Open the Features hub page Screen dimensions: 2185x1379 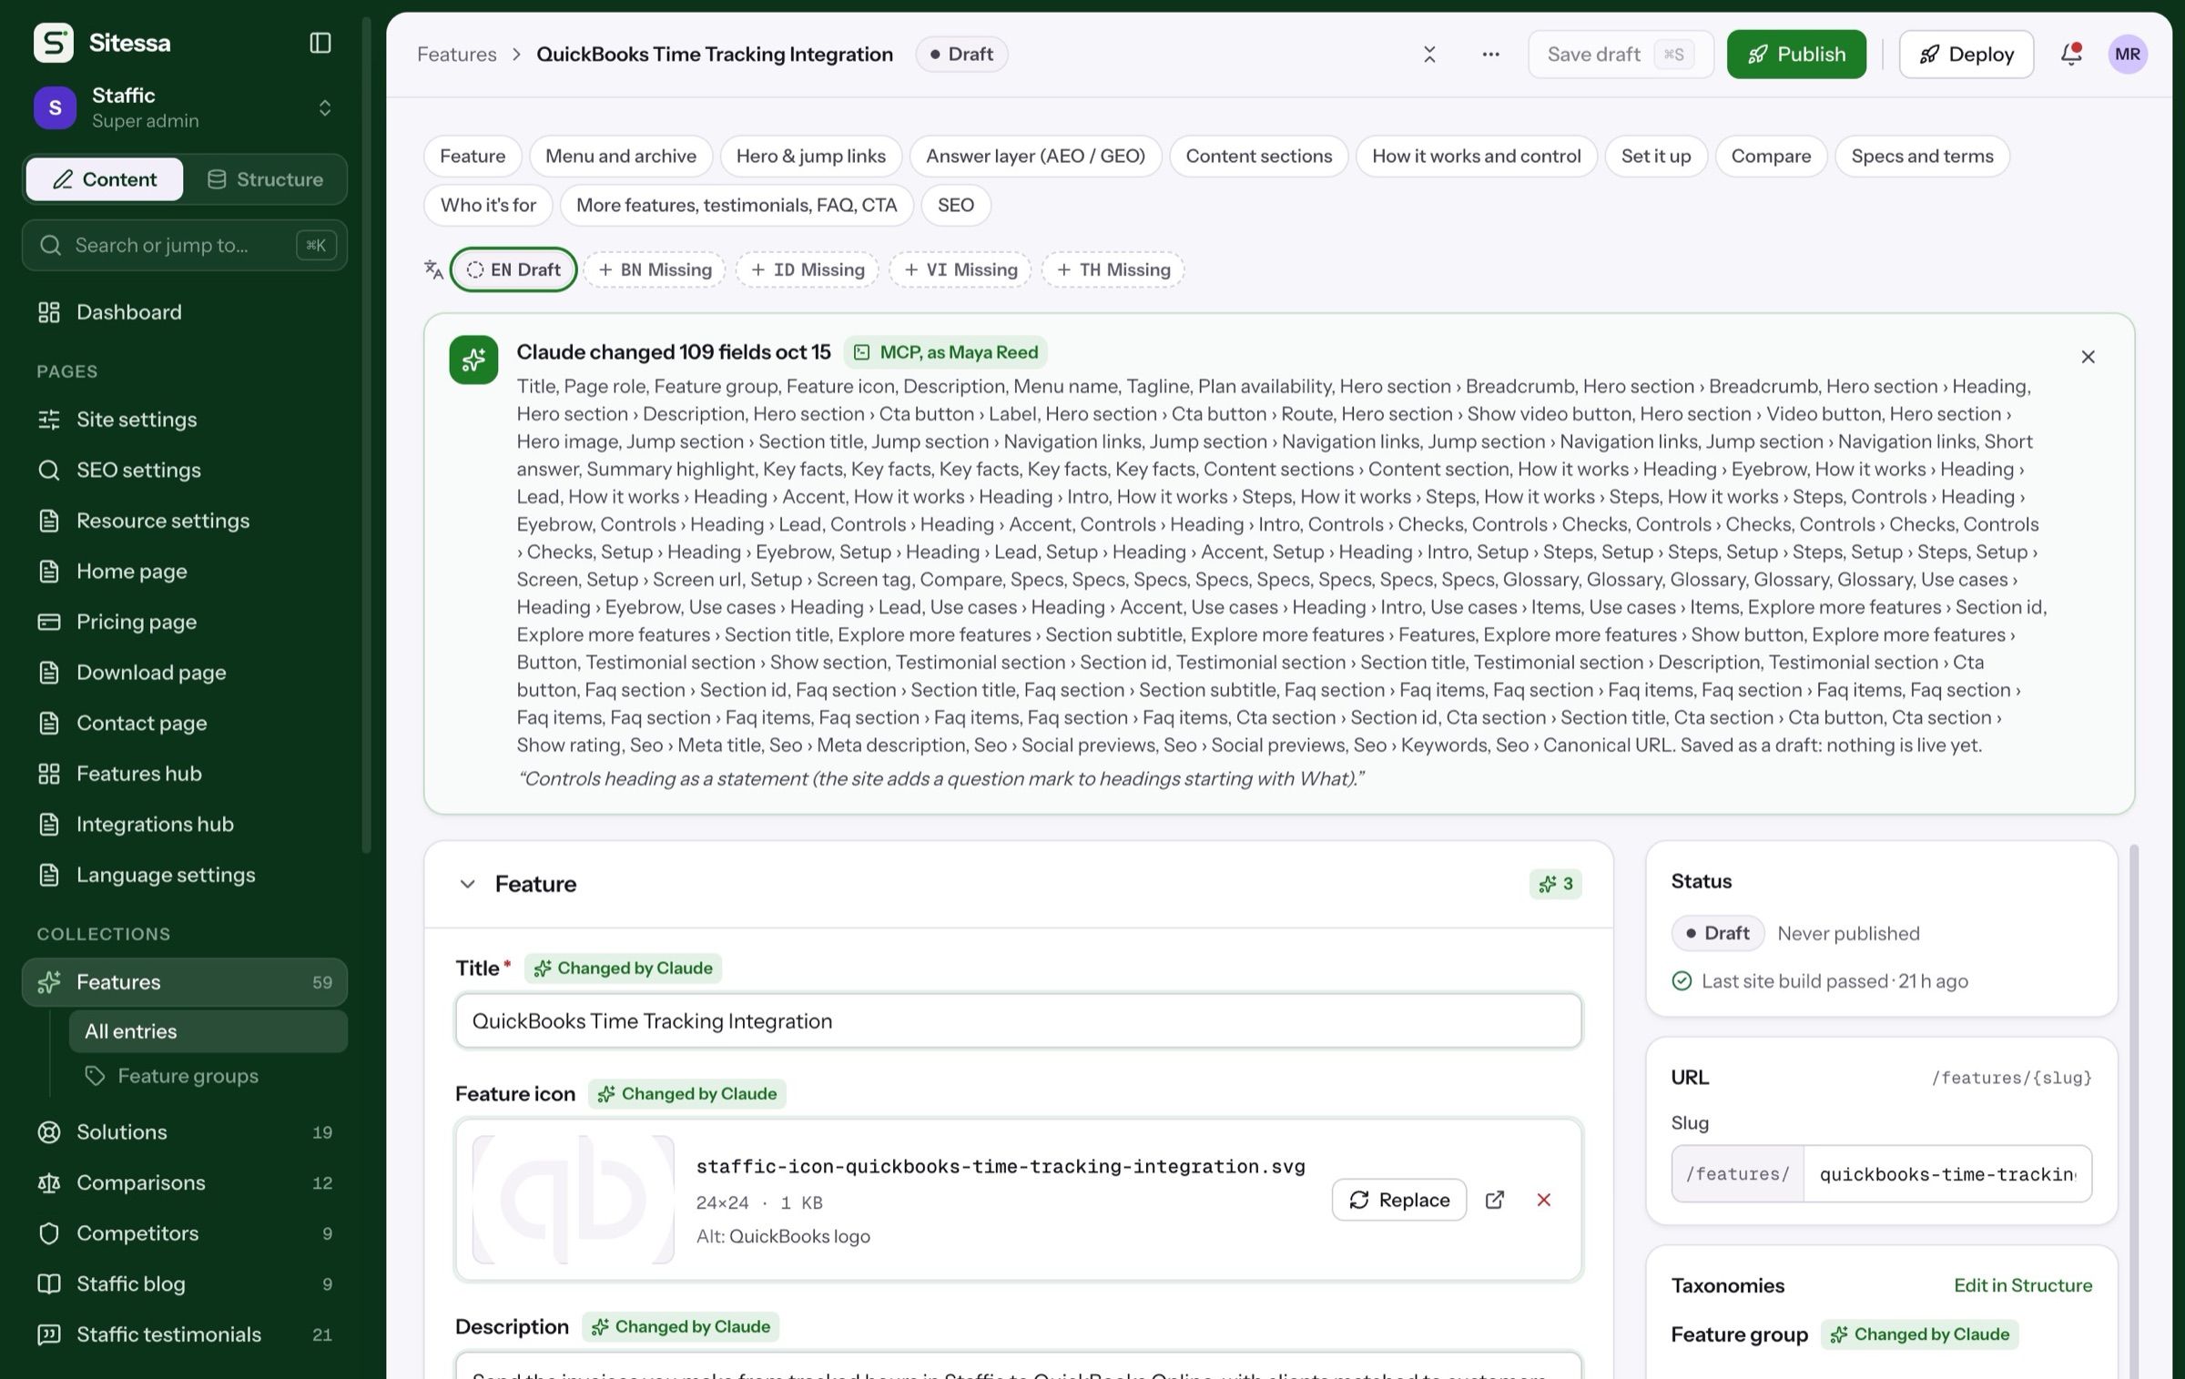point(184,774)
